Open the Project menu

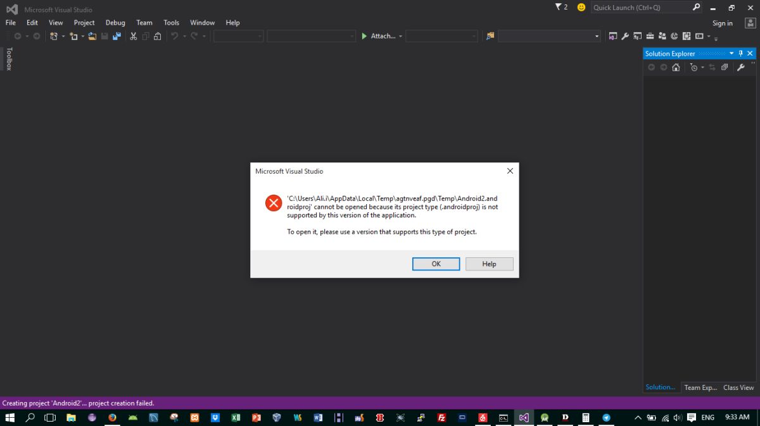tap(84, 23)
